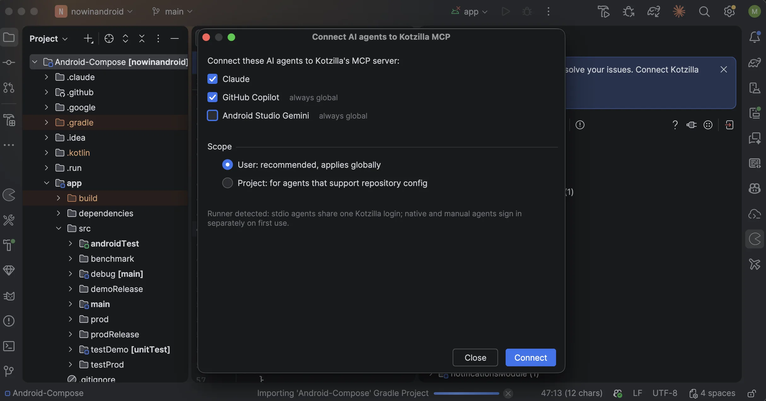
Task: Open the More tool windows ellipsis
Action: point(9,145)
